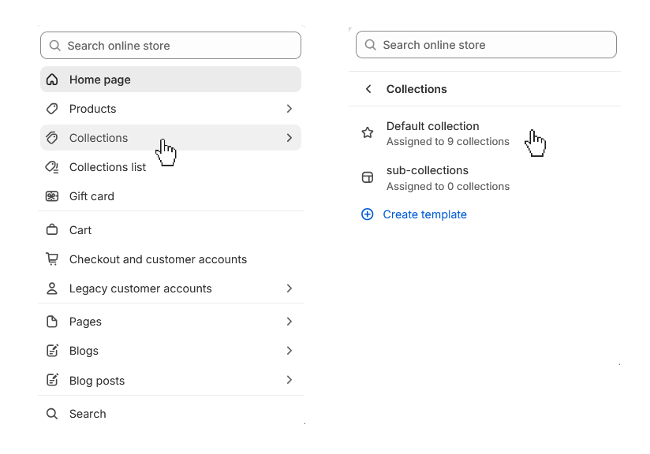650x454 pixels.
Task: Click the magnifier icon in right search box
Action: coord(370,45)
